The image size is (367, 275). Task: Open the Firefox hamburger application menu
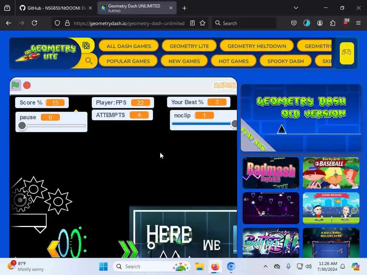358,23
